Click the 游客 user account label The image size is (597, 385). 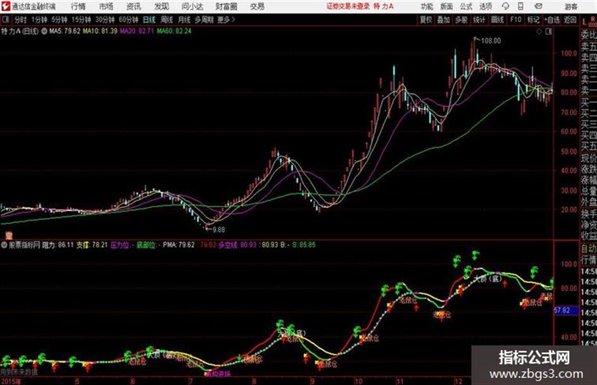tap(570, 6)
